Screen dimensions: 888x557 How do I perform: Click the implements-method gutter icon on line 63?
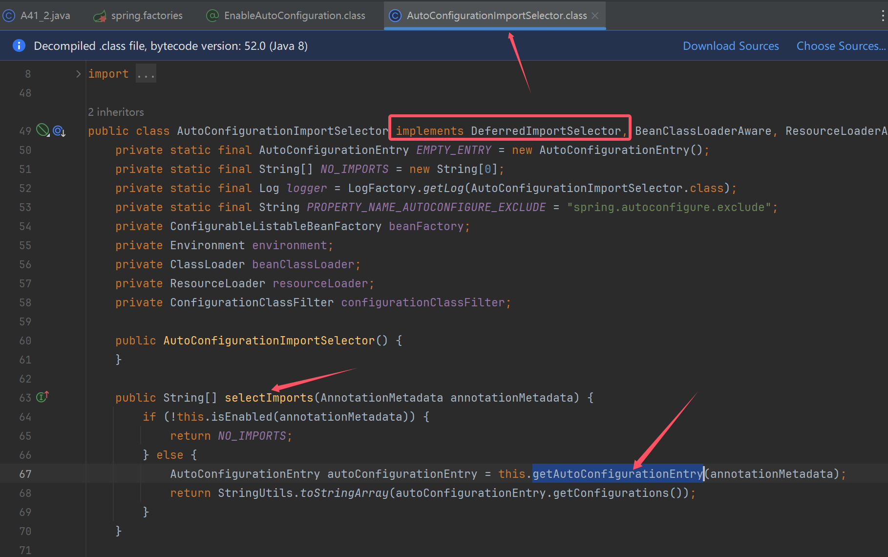click(x=42, y=397)
